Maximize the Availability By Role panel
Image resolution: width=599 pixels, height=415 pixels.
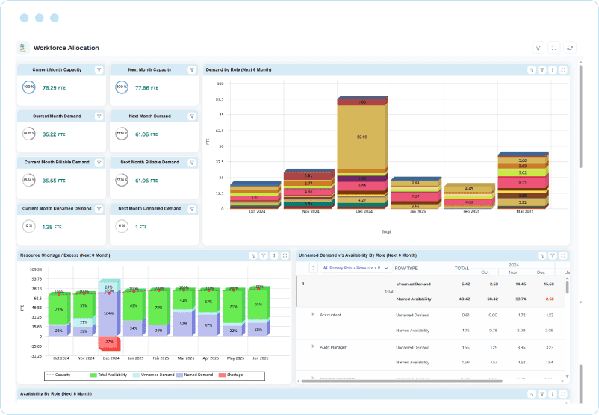[563, 394]
